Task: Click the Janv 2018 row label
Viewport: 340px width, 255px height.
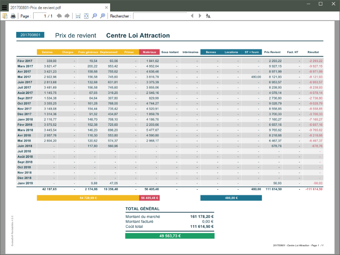Action: 25,119
